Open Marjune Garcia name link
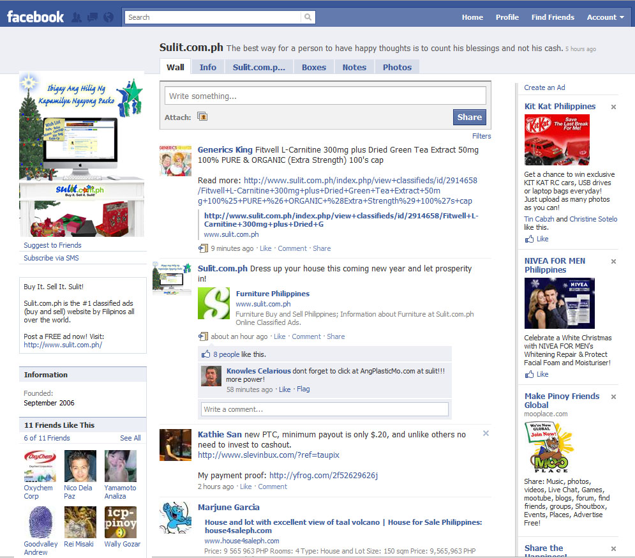 click(x=228, y=508)
